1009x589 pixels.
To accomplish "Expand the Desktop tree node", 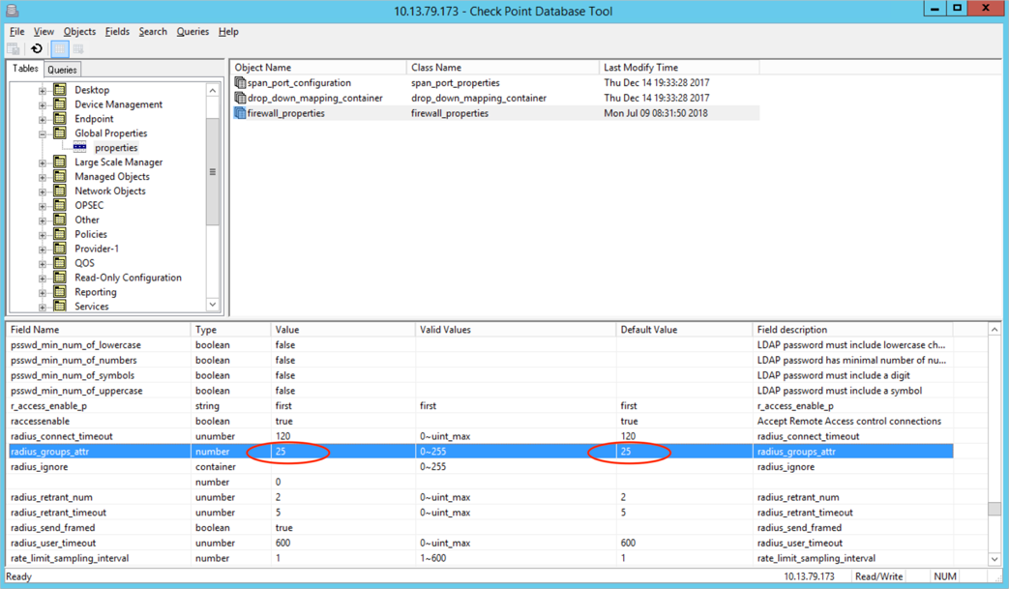I will click(x=43, y=91).
